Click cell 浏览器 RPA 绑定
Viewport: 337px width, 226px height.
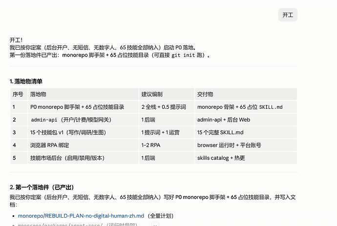tap(83, 145)
